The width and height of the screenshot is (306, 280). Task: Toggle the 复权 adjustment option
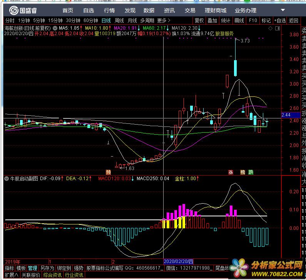click(199, 20)
